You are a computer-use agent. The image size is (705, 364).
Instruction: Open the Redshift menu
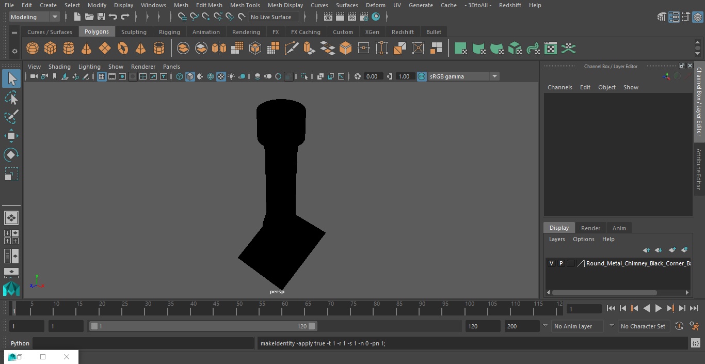click(510, 5)
